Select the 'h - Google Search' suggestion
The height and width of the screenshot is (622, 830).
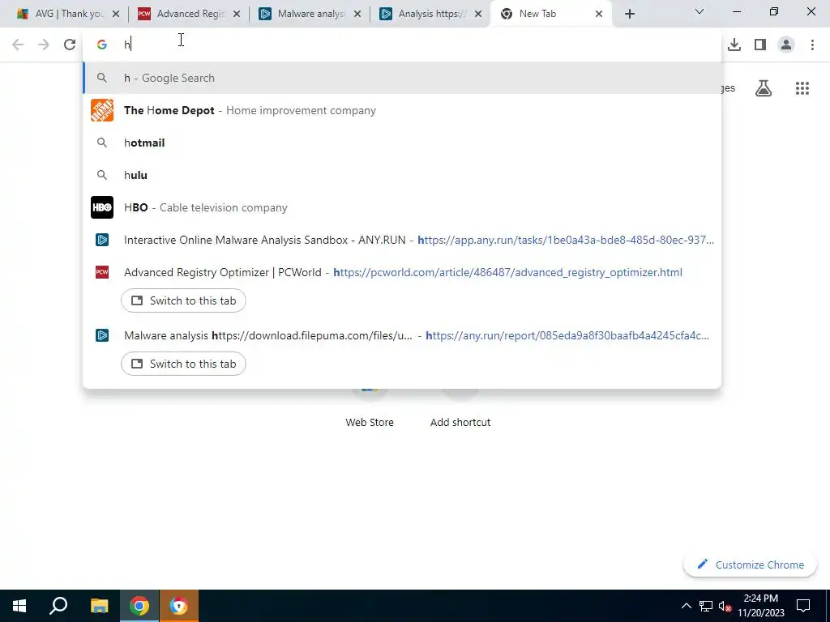[402, 78]
